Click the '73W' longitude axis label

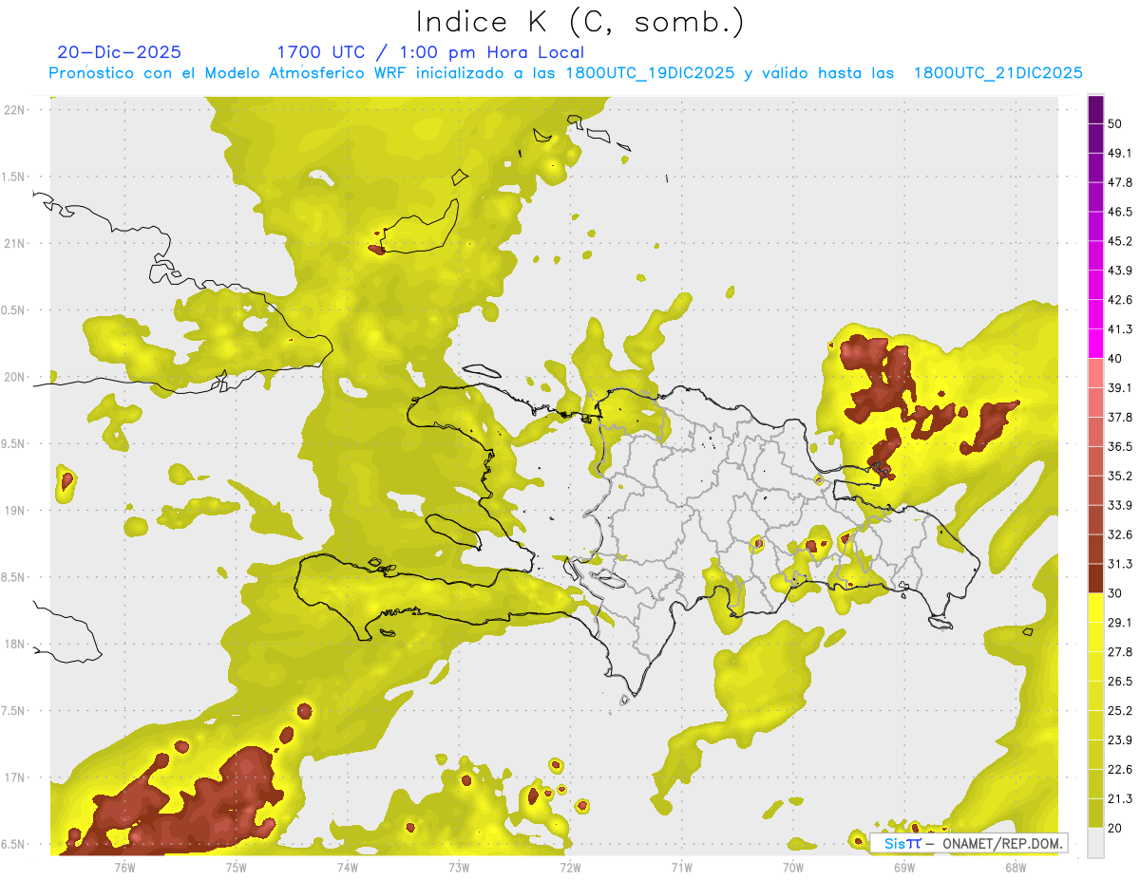click(458, 867)
